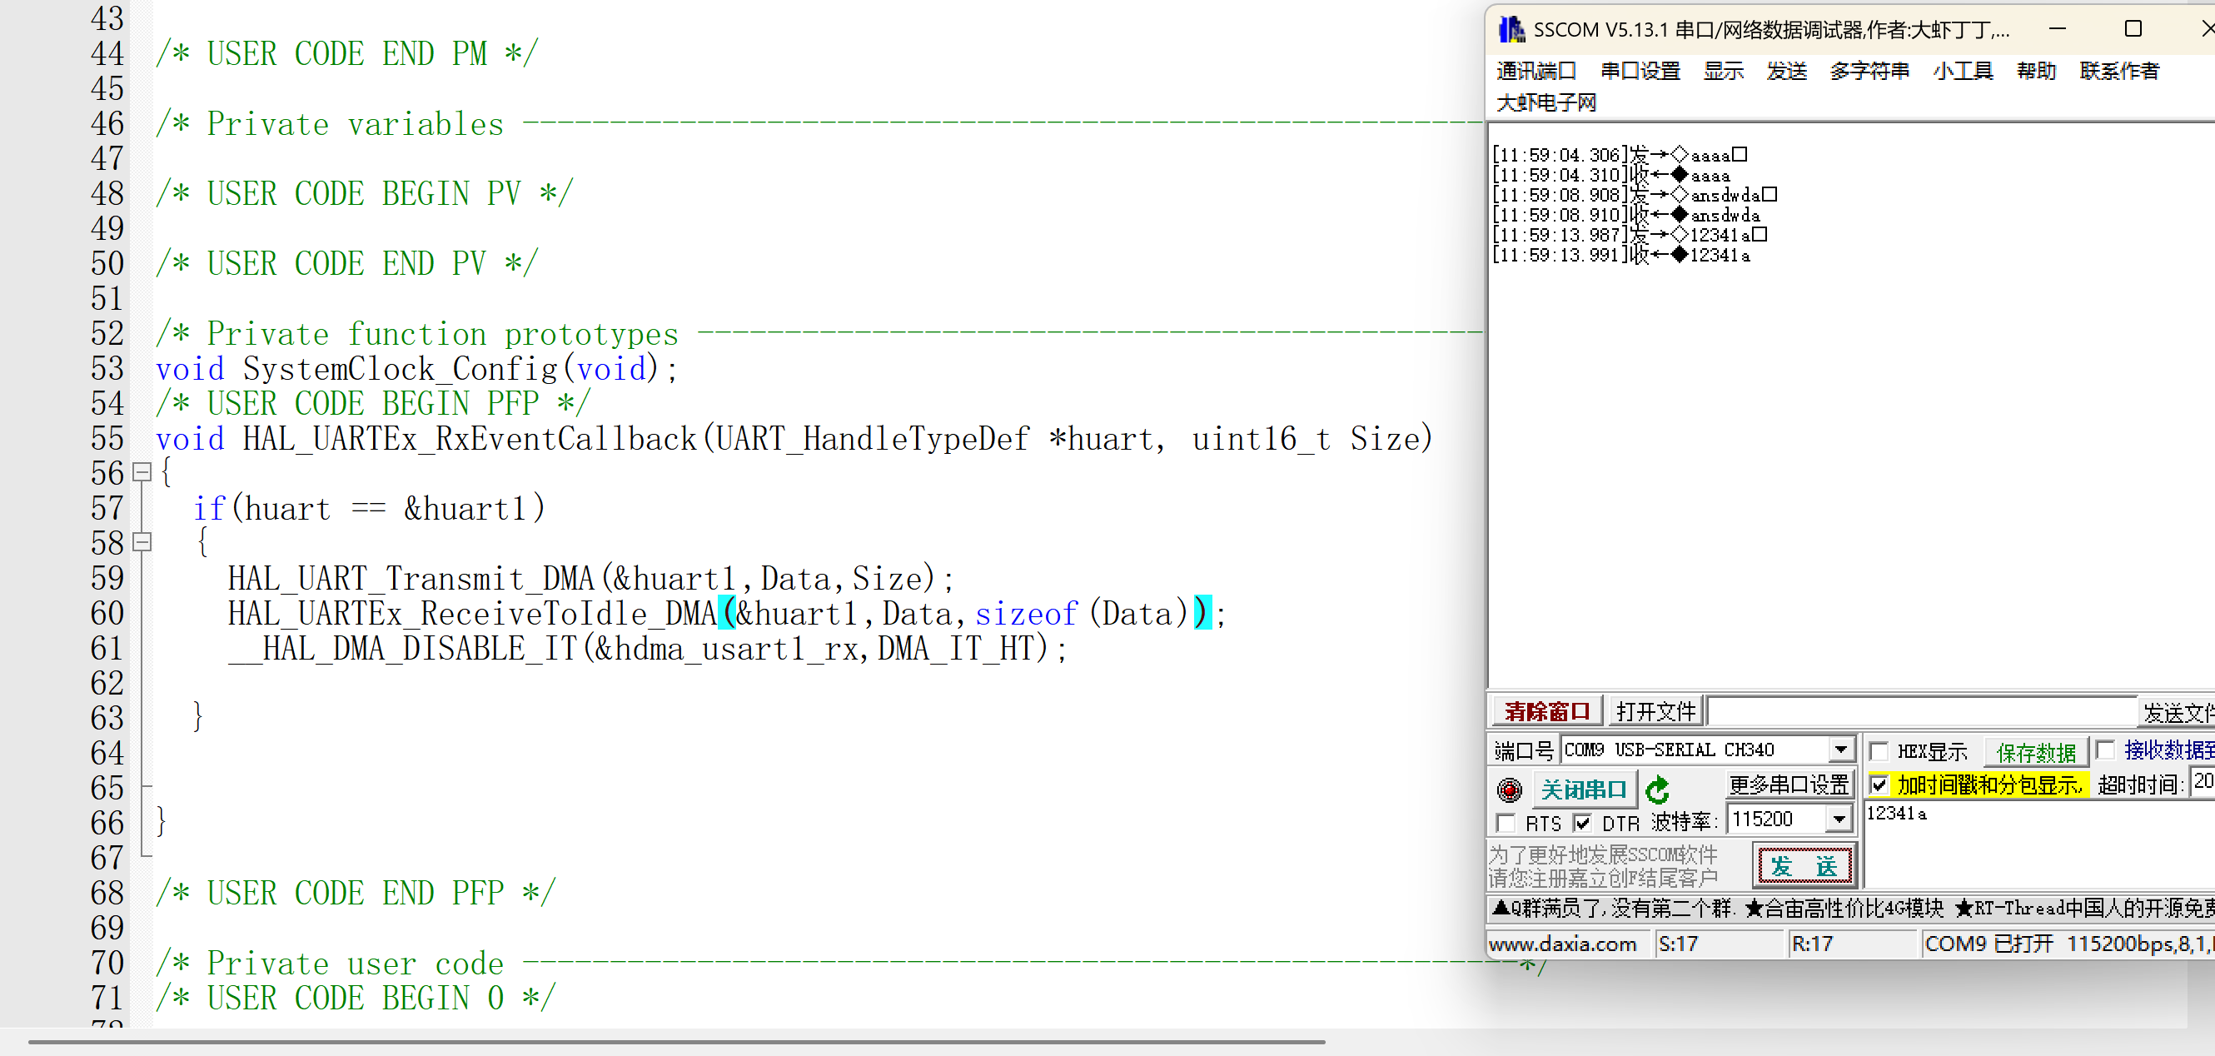The height and width of the screenshot is (1056, 2215).
Task: Uncheck the DTR checkbox
Action: click(x=1582, y=823)
